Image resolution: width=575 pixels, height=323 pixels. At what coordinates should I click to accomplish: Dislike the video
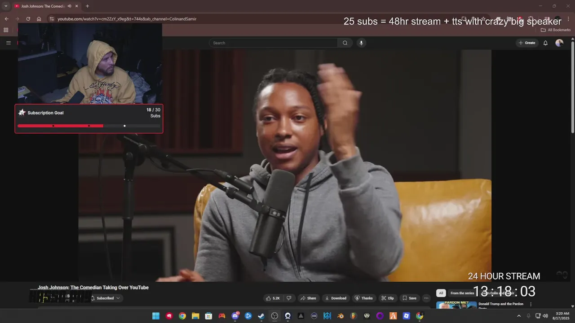click(289, 298)
